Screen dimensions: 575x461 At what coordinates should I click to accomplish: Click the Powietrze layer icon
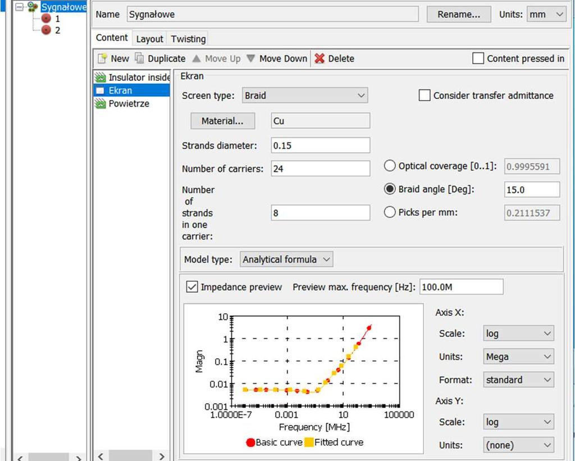100,103
